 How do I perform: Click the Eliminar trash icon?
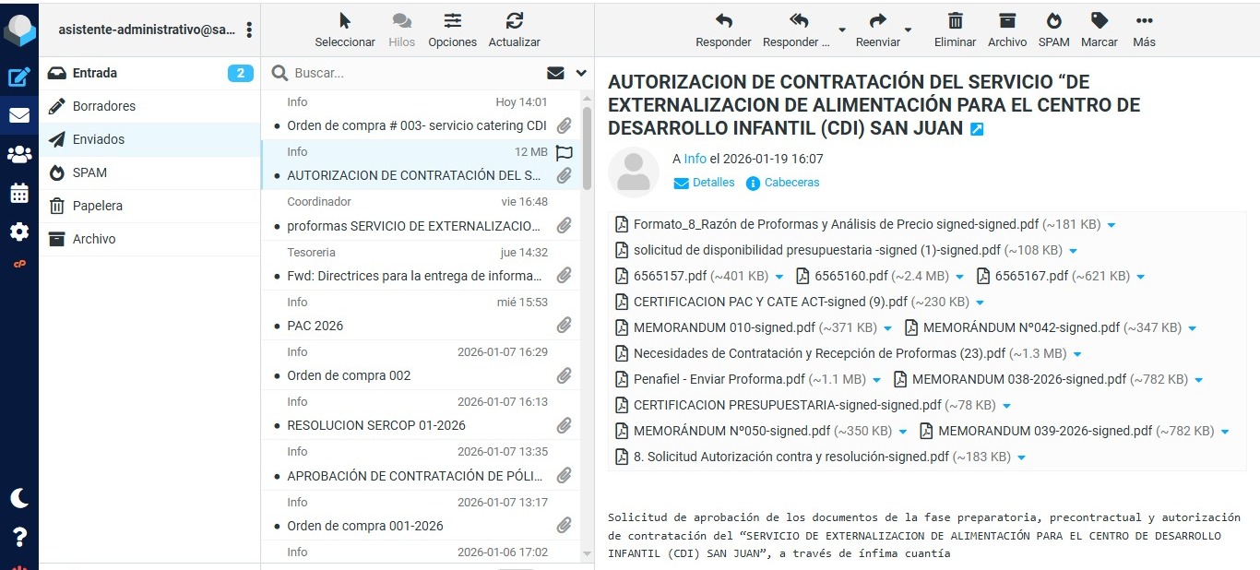pyautogui.click(x=955, y=21)
